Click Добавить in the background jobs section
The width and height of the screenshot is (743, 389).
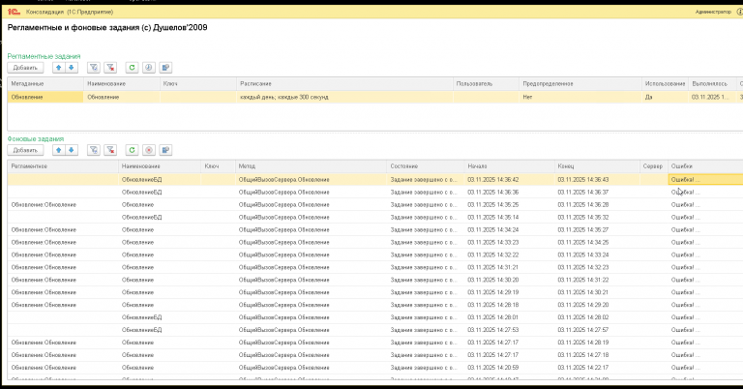click(x=25, y=150)
